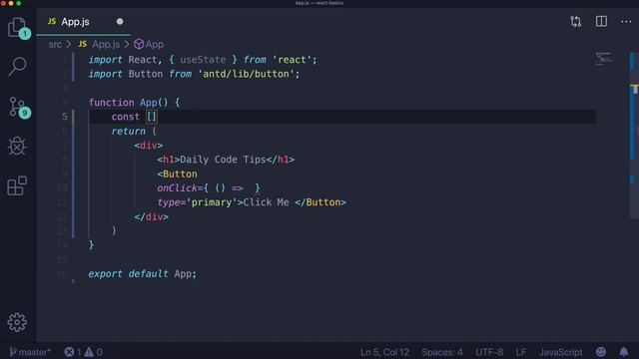Click the Open Changes compare icon
The image size is (639, 359).
[575, 22]
